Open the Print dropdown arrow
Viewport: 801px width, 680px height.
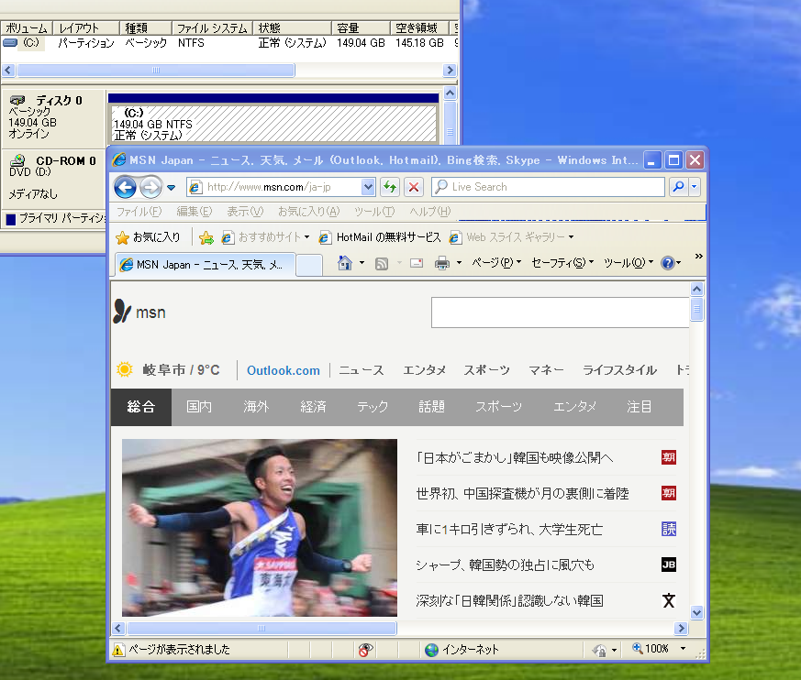point(459,263)
